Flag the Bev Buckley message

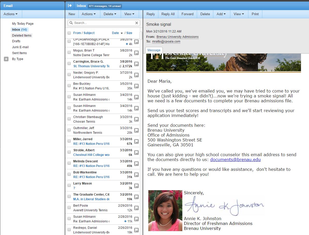tap(136, 86)
